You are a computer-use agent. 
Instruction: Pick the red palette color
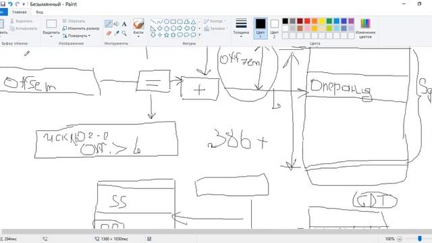coord(307,21)
